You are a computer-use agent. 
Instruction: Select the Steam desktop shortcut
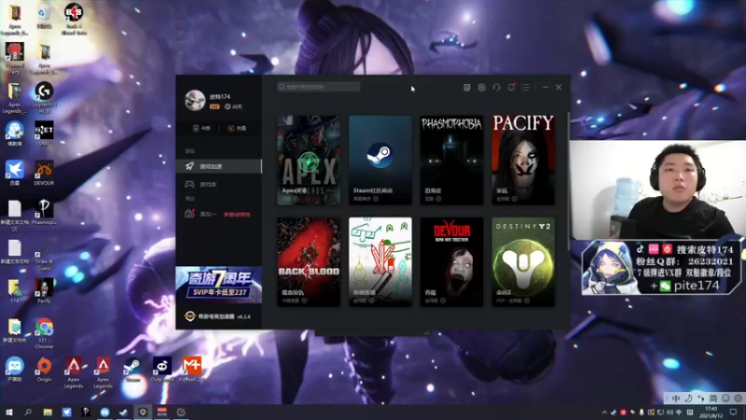[132, 370]
